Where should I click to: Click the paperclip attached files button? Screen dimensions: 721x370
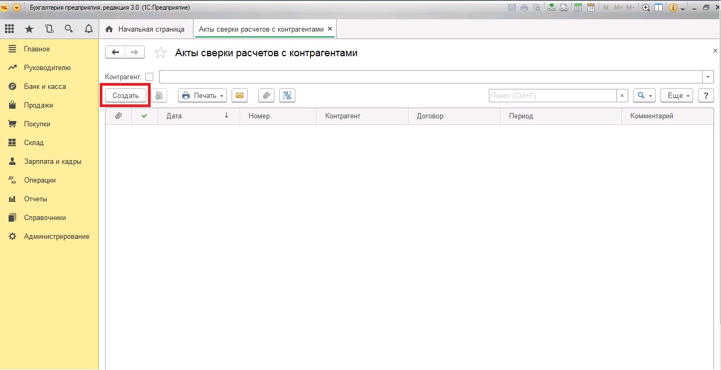tap(266, 96)
